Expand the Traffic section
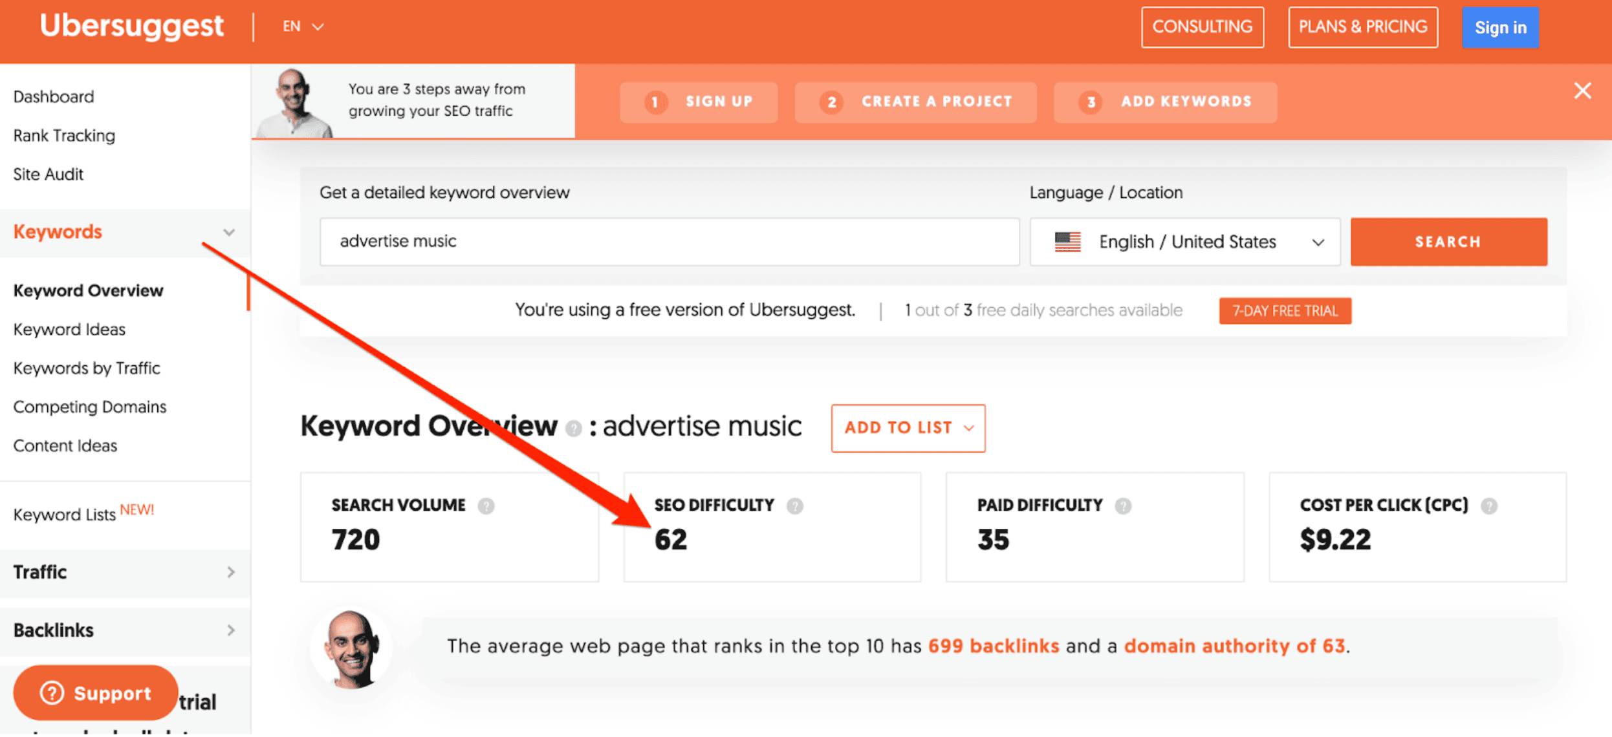 (124, 573)
